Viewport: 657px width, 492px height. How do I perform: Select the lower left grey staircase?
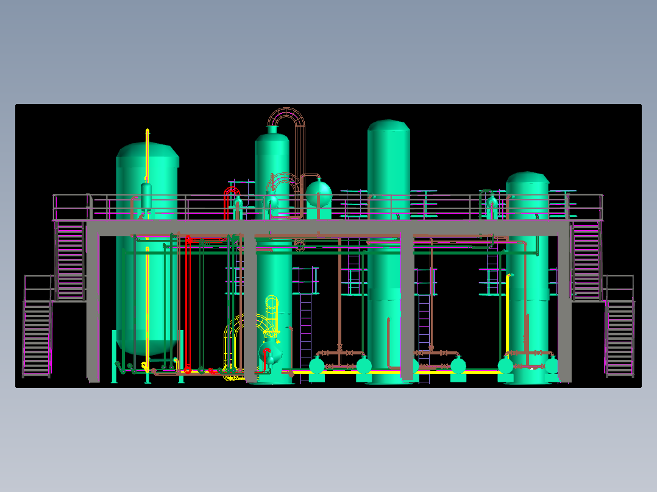pyautogui.click(x=37, y=339)
